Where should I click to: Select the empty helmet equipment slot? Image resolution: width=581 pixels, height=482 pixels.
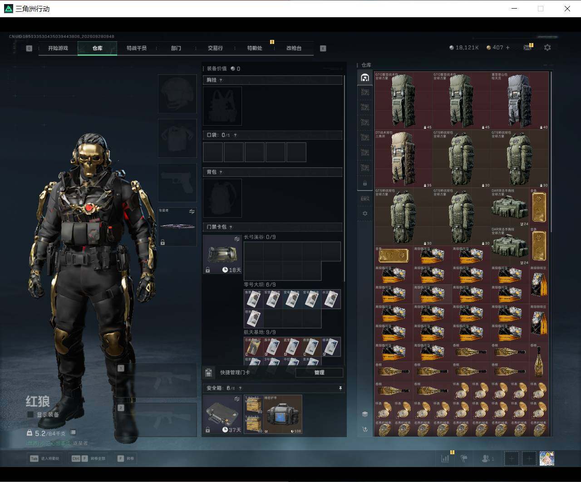coord(177,94)
